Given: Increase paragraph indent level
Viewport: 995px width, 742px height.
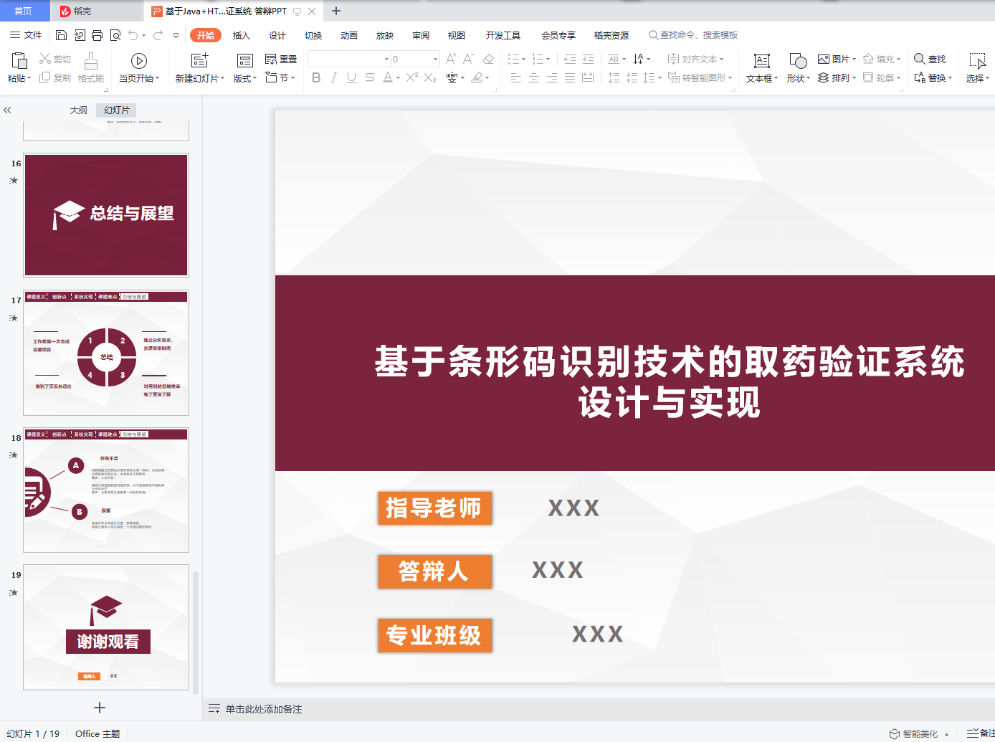Looking at the screenshot, I should click(588, 59).
